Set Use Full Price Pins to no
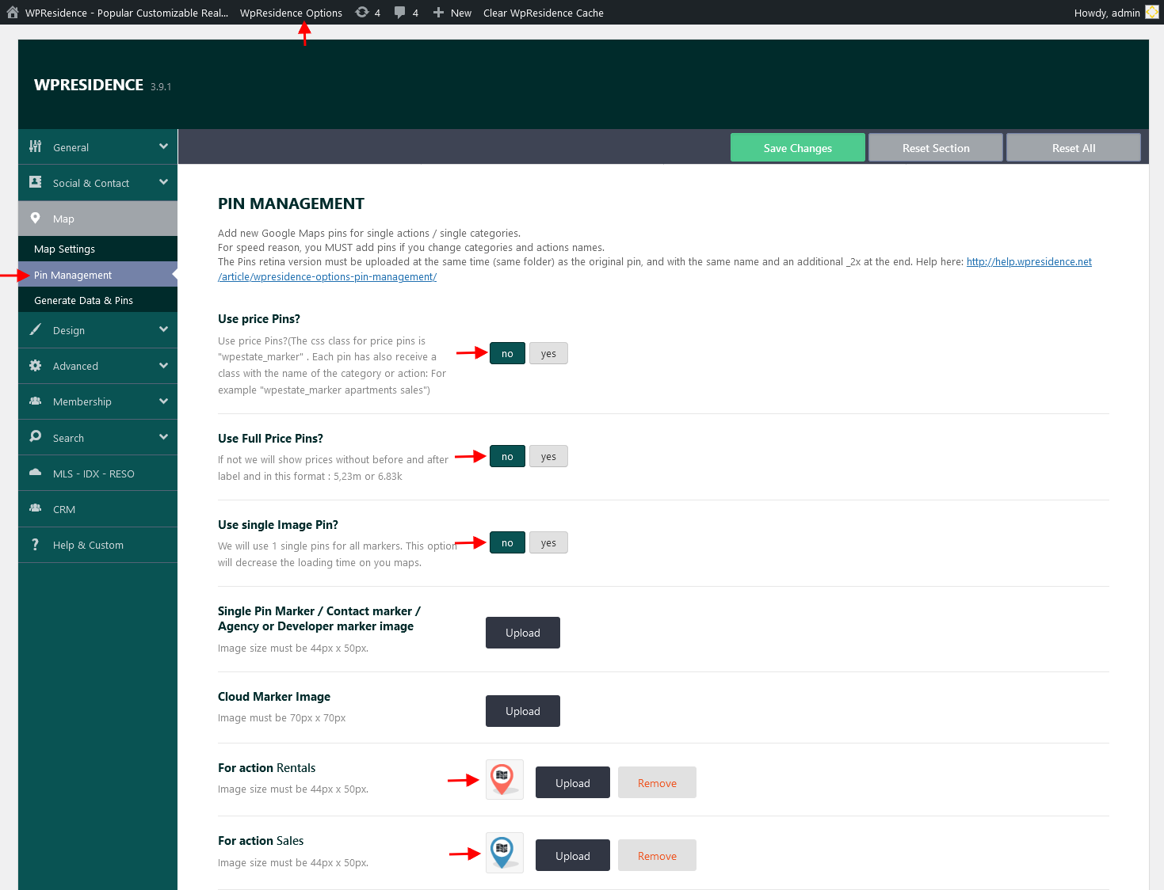This screenshot has width=1164, height=890. point(507,456)
